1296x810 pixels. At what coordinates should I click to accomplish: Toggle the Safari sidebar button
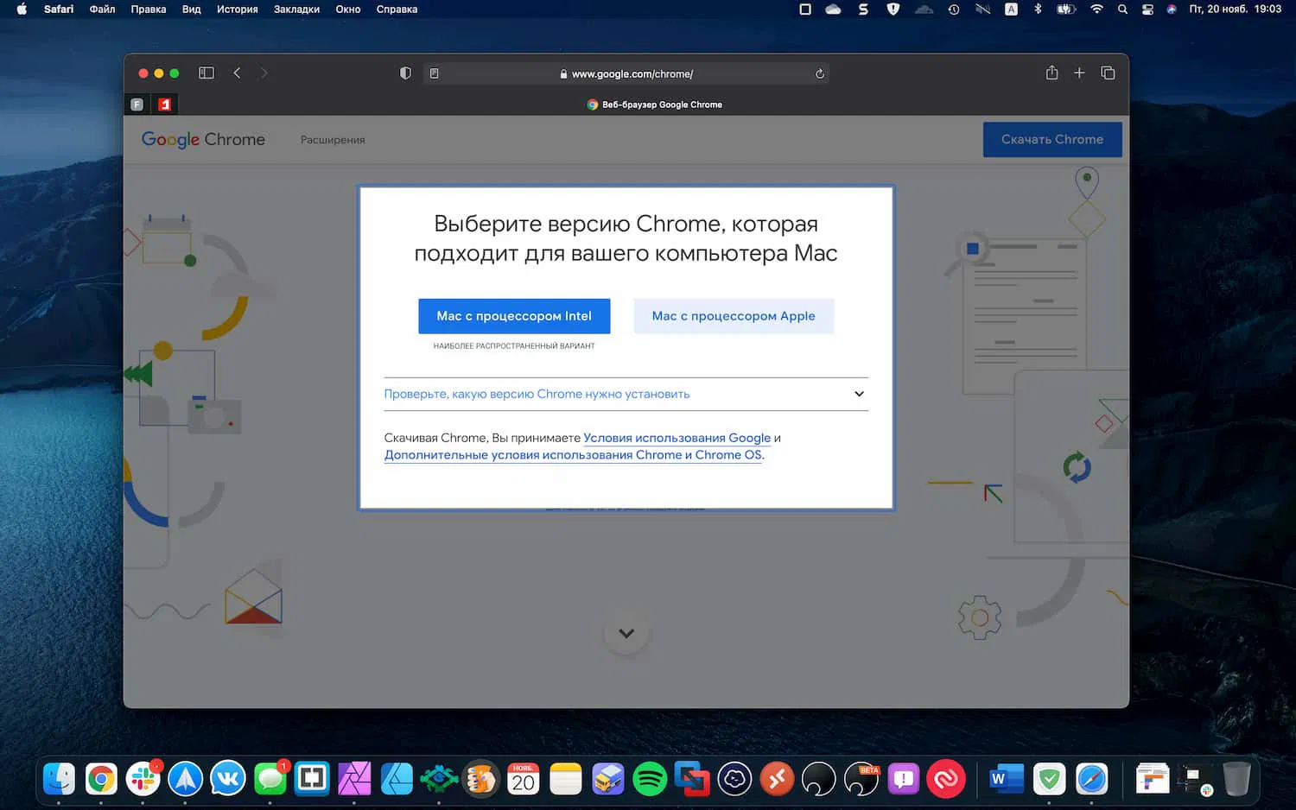click(206, 73)
